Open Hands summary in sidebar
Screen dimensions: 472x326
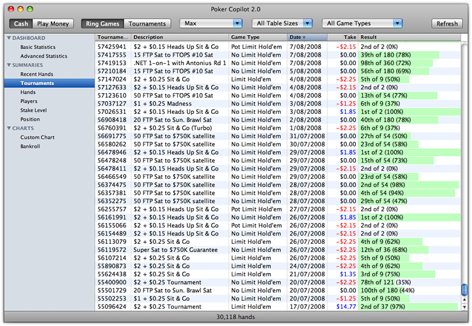click(28, 92)
